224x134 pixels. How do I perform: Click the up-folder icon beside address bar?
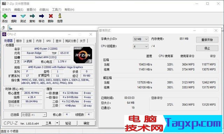tap(3, 28)
